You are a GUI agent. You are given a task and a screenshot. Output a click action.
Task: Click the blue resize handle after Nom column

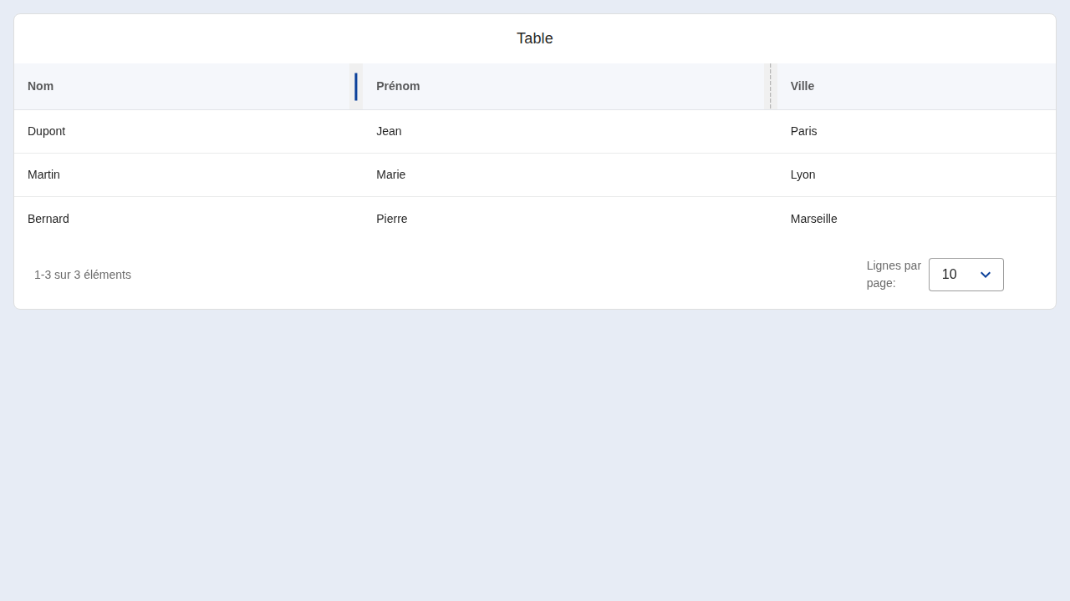[x=356, y=87]
